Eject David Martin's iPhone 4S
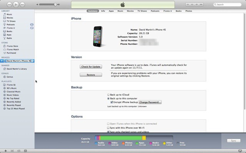The image size is (246, 153). (32, 61)
